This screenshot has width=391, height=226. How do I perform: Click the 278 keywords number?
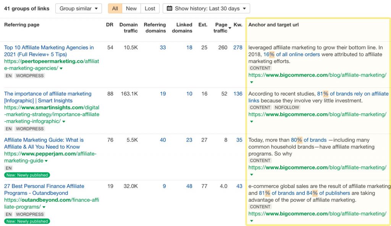click(x=238, y=47)
